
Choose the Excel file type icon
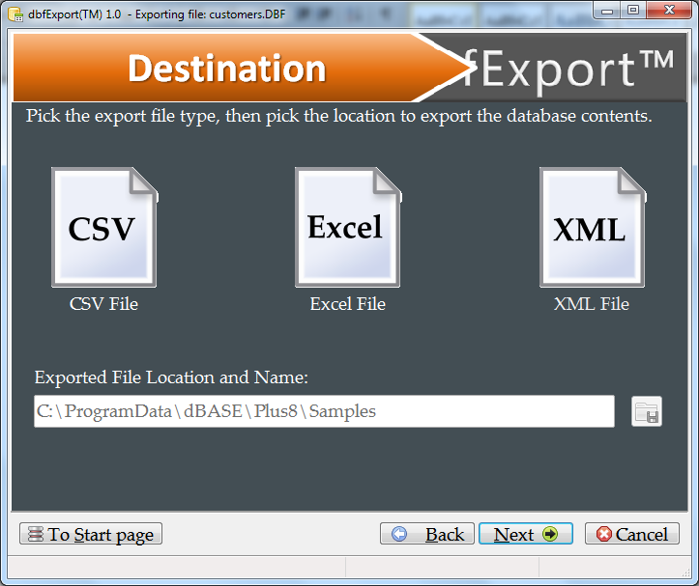tap(348, 227)
